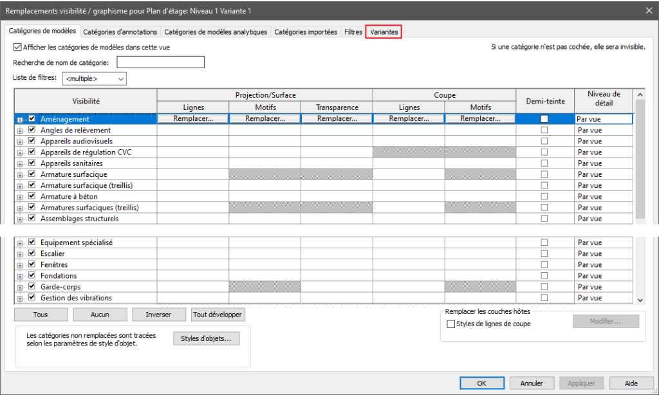The image size is (659, 395).
Task: Click Remplacer under Projection Motifs
Action: [265, 119]
